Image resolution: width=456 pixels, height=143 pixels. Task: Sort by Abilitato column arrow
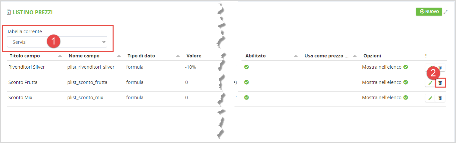[296, 56]
